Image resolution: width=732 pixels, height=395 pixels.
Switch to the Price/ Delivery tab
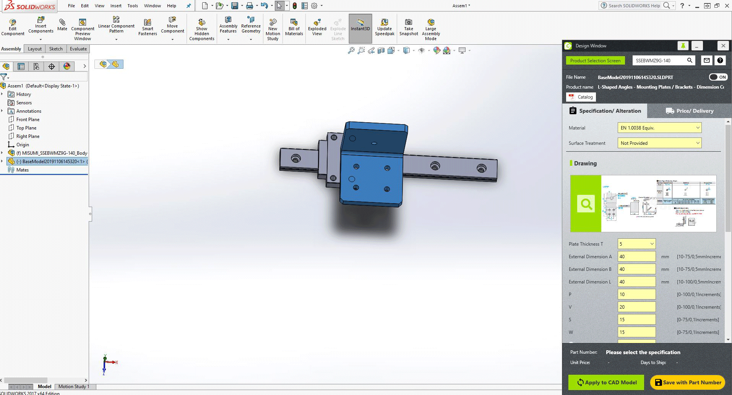click(689, 111)
